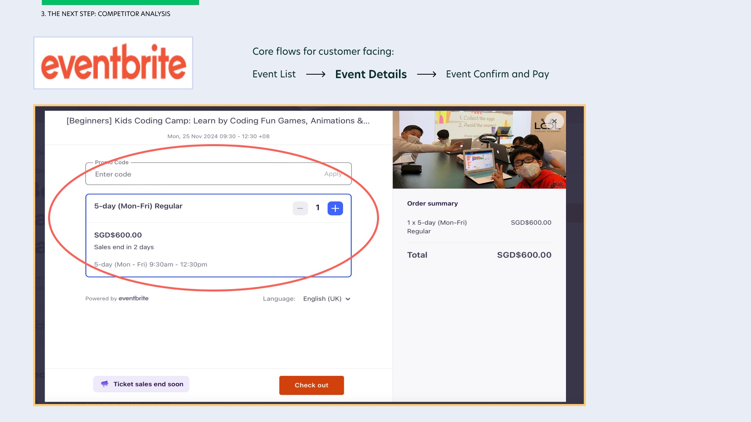Screen dimensions: 751x422
Task: Increase ticket quantity with plus button
Action: point(335,208)
